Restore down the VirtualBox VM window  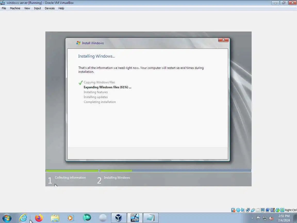click(284, 3)
